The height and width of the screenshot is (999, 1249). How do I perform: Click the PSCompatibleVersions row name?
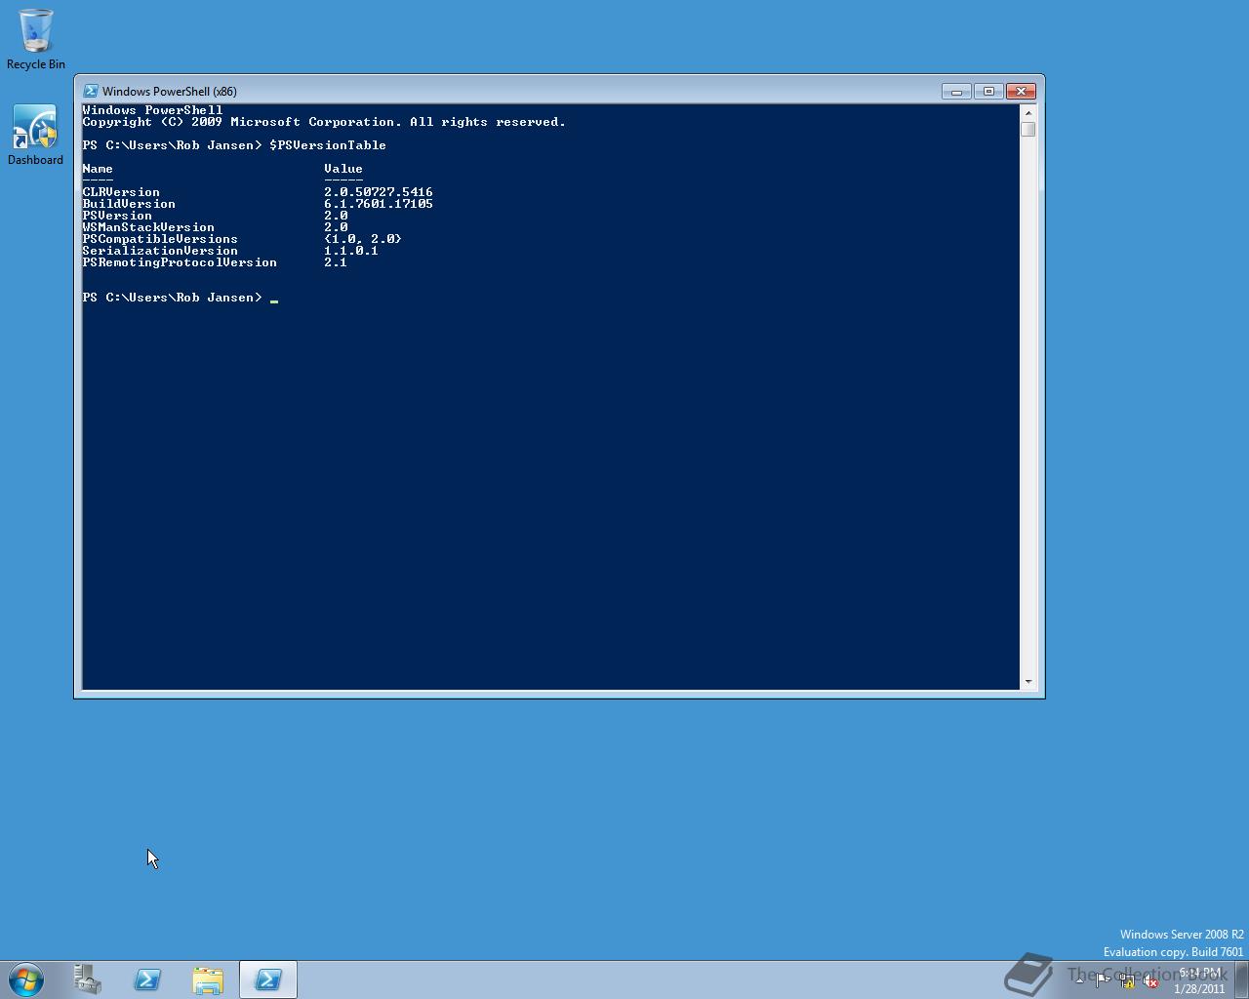[x=160, y=239]
